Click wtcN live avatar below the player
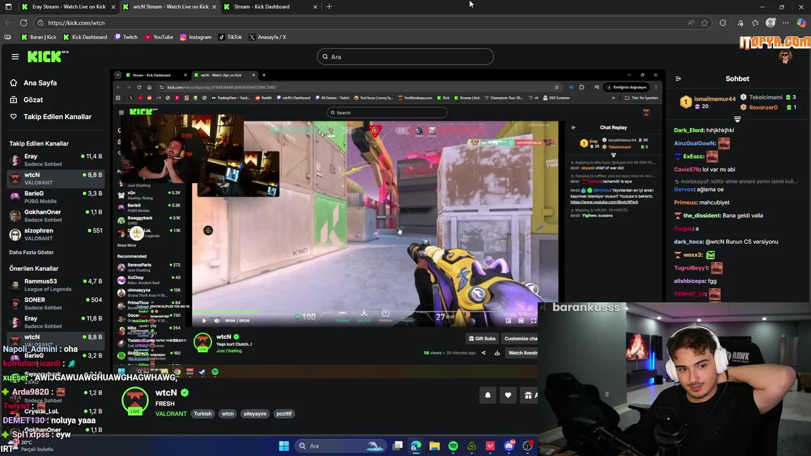The image size is (811, 456). coord(135,400)
